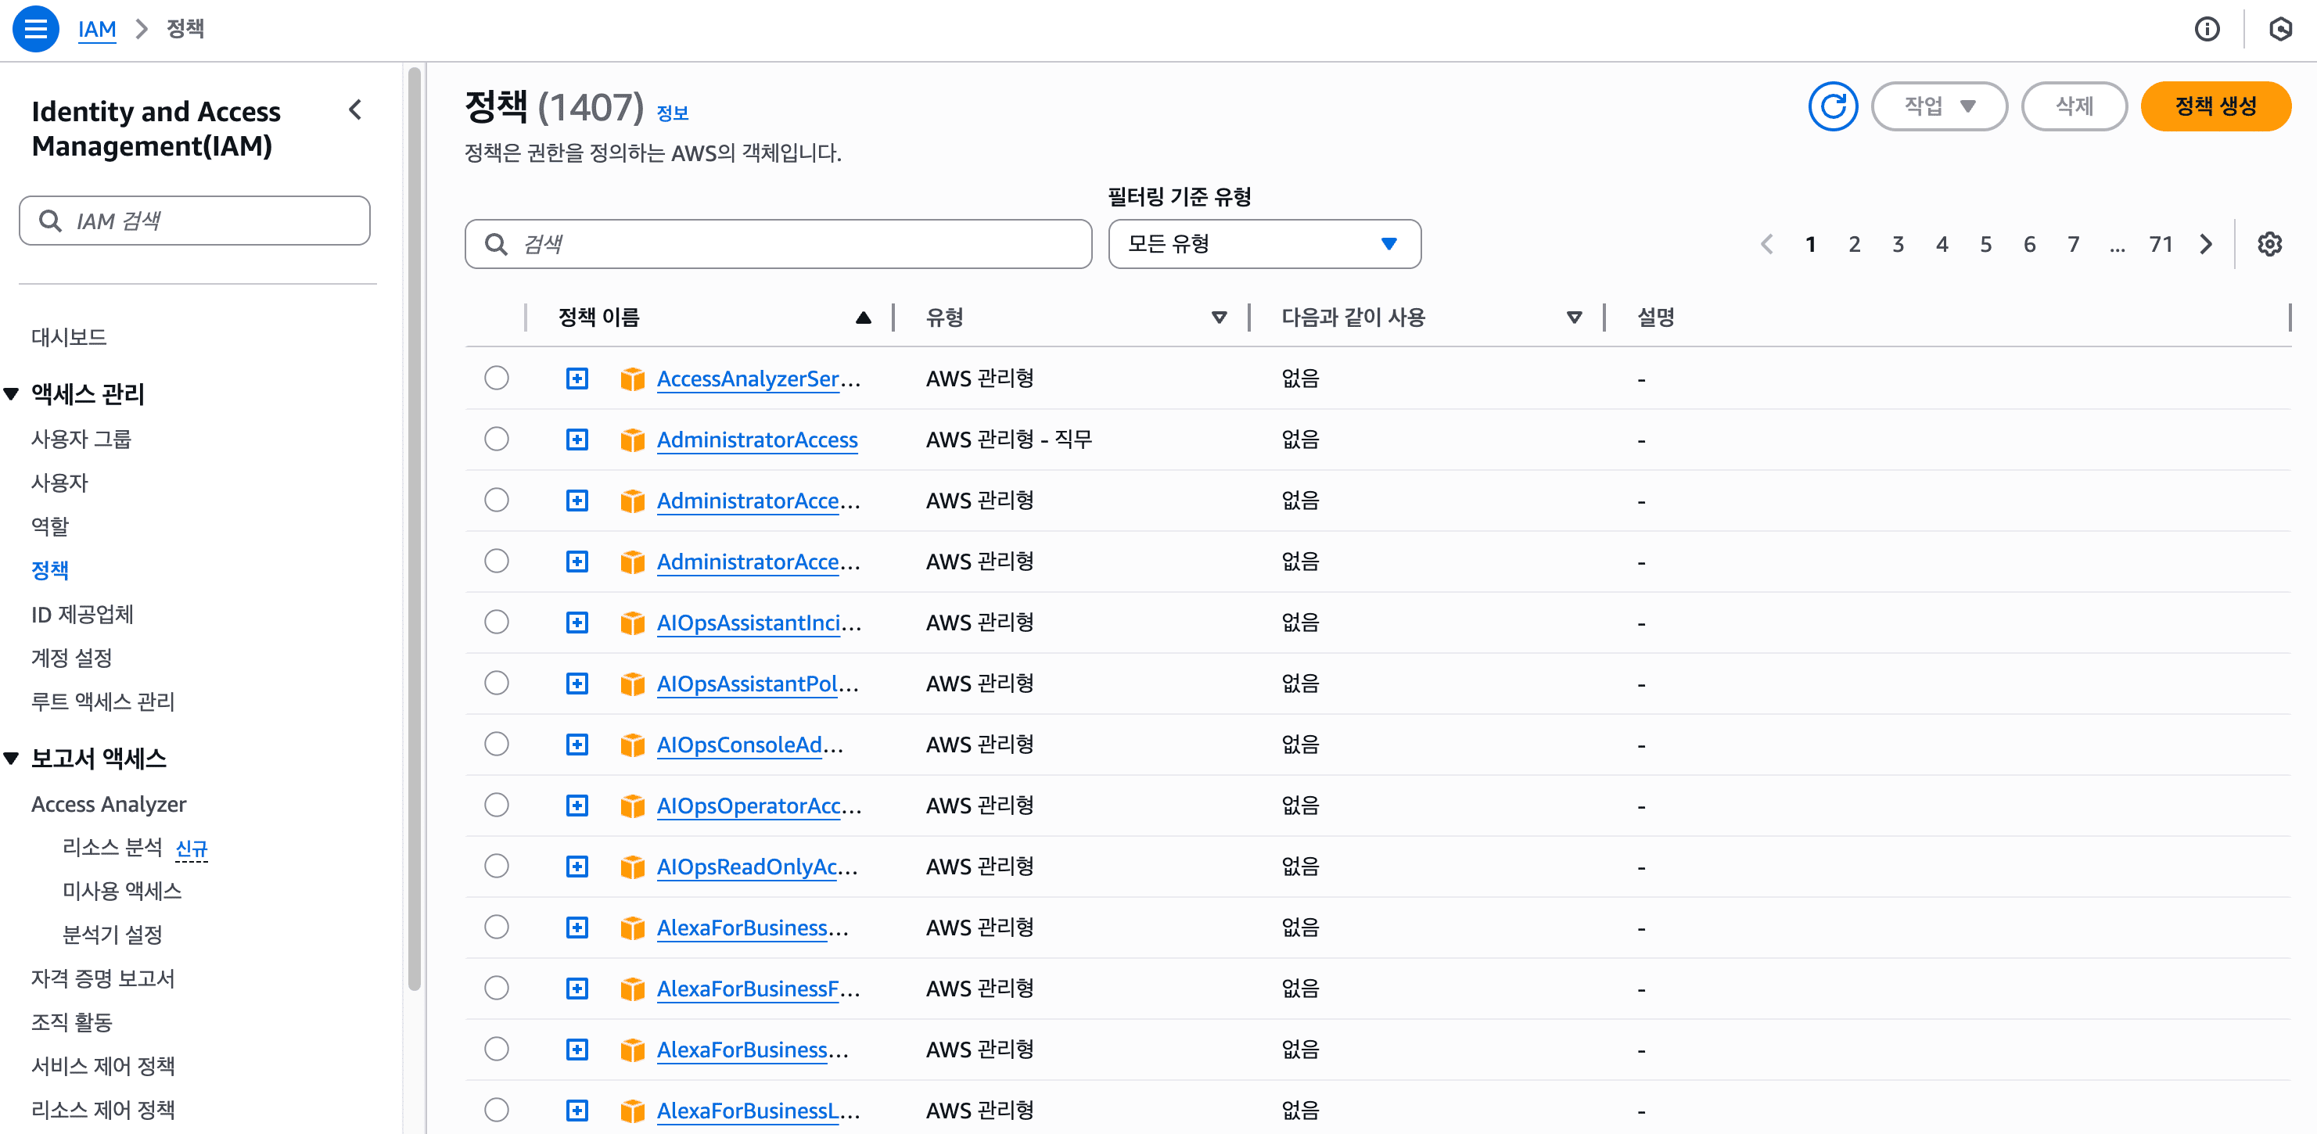Click the hamburger navigation menu icon
Image resolution: width=2317 pixels, height=1134 pixels.
[35, 29]
